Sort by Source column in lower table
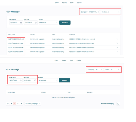The width and height of the screenshot is (136, 122). 44,92
